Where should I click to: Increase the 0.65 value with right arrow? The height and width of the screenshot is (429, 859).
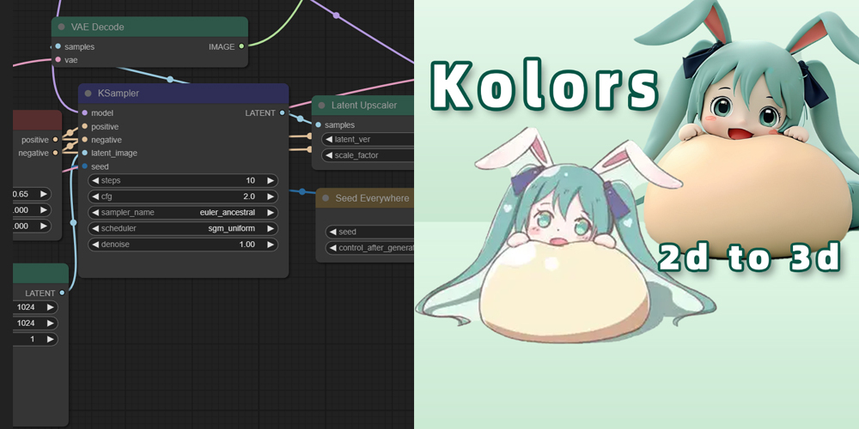pos(44,194)
